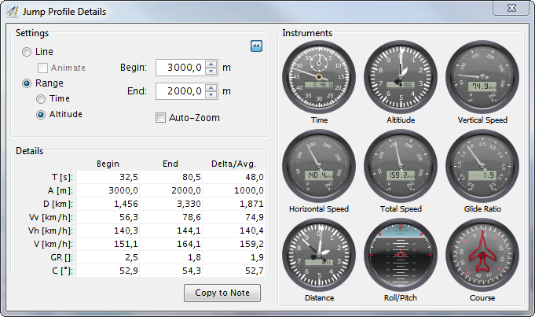Choose the Time range option
This screenshot has height=317, width=535.
pos(42,99)
